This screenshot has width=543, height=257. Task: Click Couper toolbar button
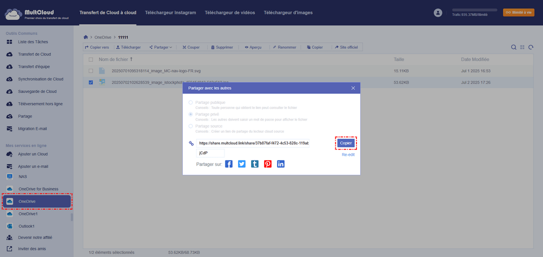coord(191,47)
